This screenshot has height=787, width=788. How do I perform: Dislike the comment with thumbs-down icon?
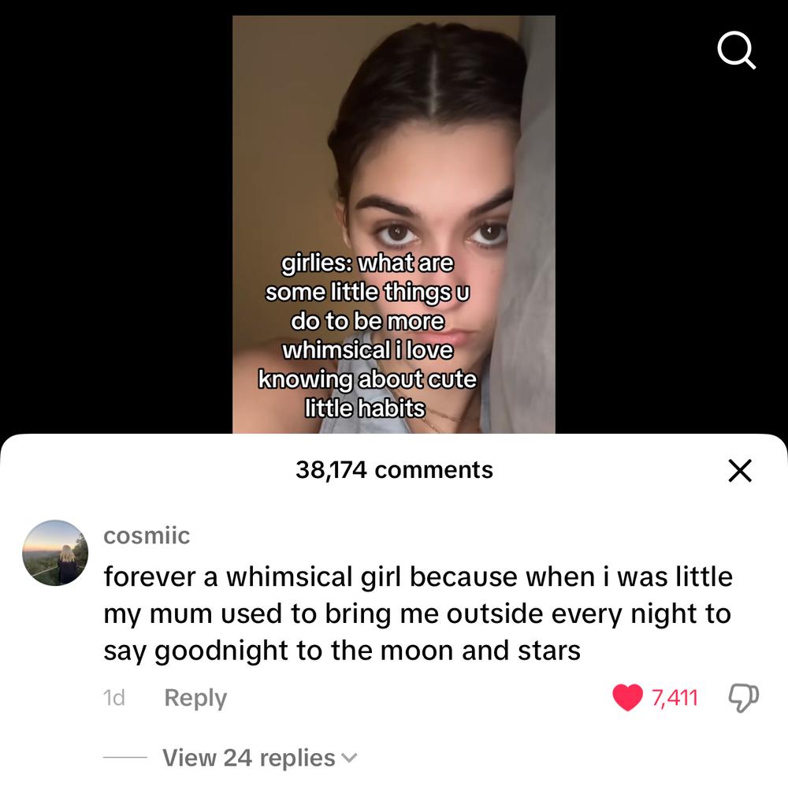[x=744, y=697]
